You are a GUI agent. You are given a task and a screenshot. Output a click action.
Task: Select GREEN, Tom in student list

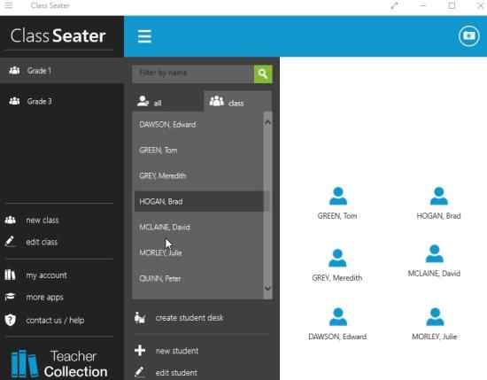[198, 151]
